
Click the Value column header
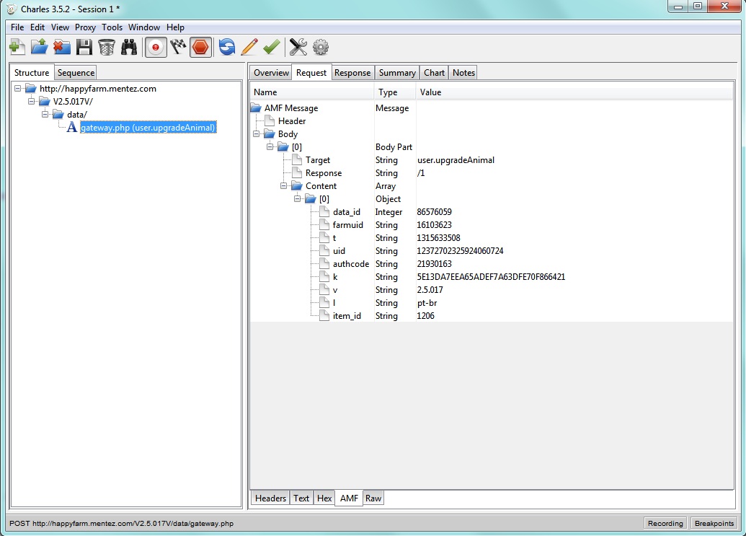point(574,92)
